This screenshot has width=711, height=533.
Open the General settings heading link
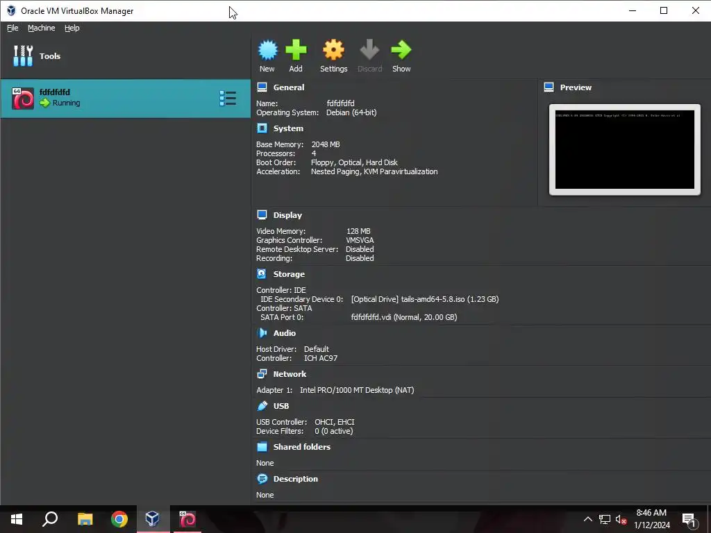pyautogui.click(x=289, y=87)
